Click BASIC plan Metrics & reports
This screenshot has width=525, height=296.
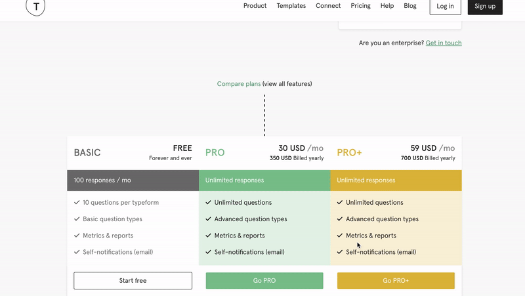[108, 236]
